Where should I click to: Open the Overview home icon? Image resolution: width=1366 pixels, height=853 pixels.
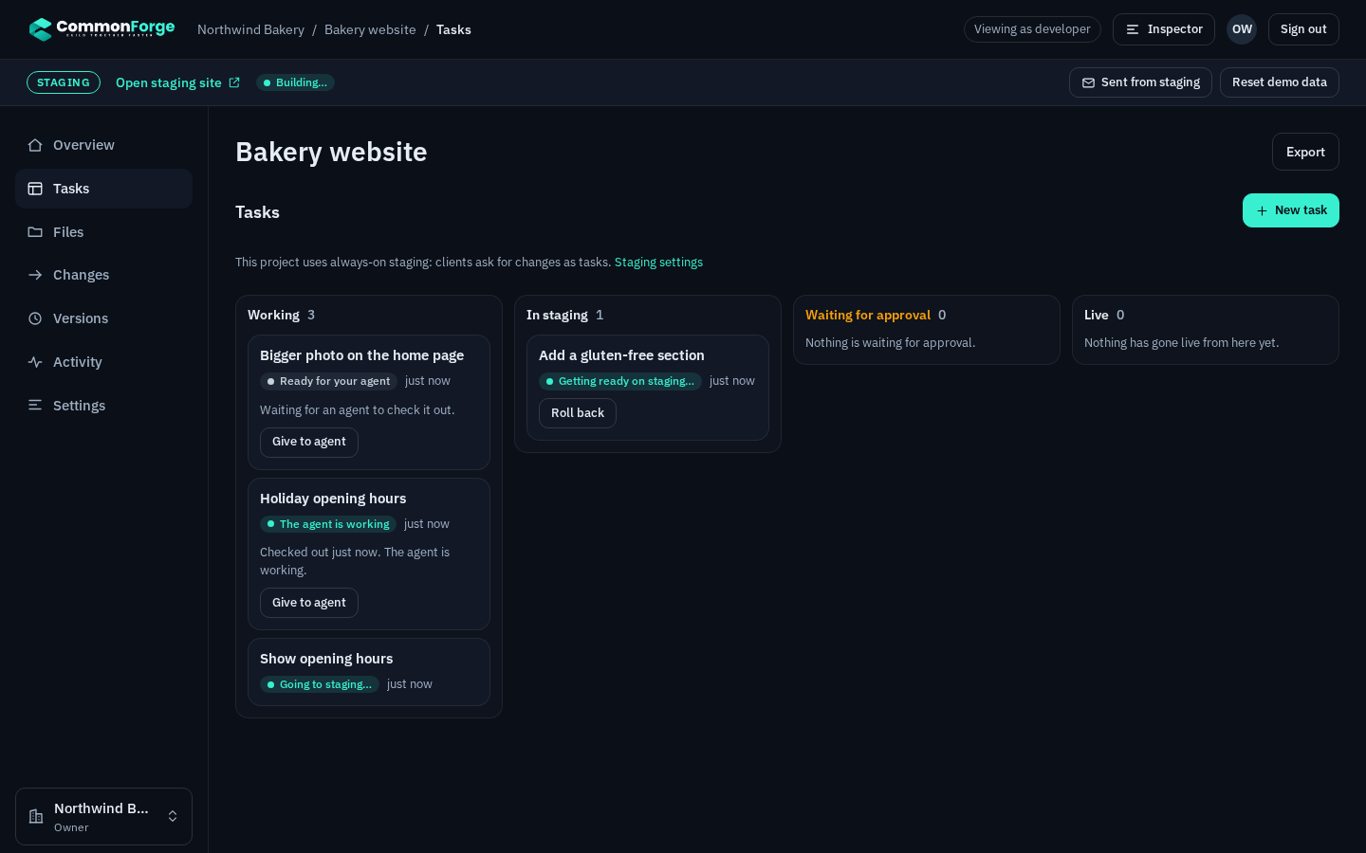[x=35, y=145]
